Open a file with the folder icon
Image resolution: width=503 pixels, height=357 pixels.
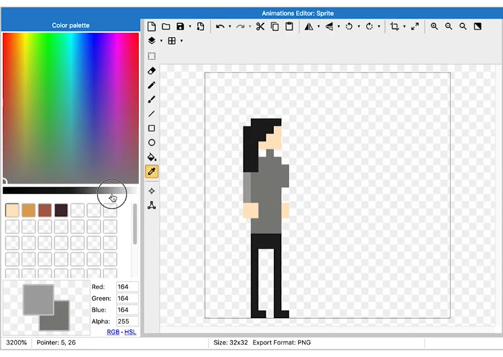pyautogui.click(x=166, y=26)
